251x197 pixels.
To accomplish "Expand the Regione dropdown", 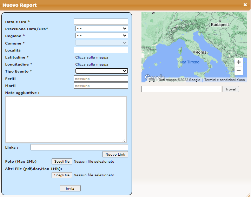I will [101, 35].
